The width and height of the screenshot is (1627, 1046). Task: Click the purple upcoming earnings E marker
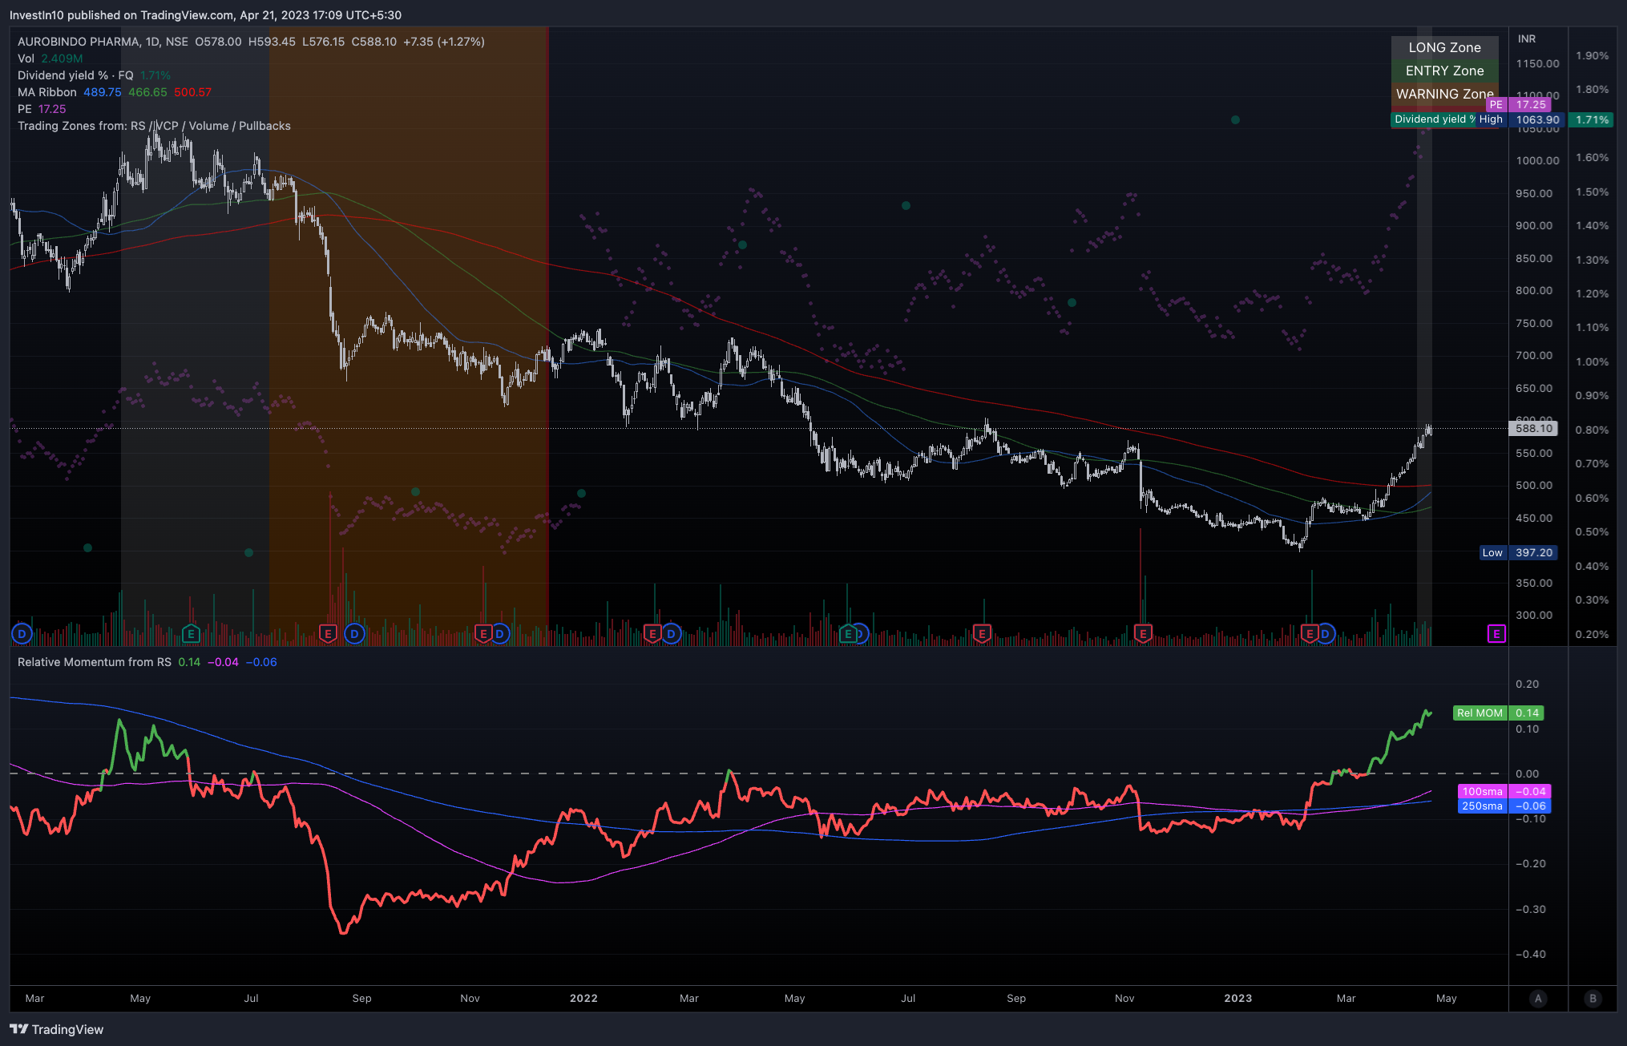coord(1496,634)
